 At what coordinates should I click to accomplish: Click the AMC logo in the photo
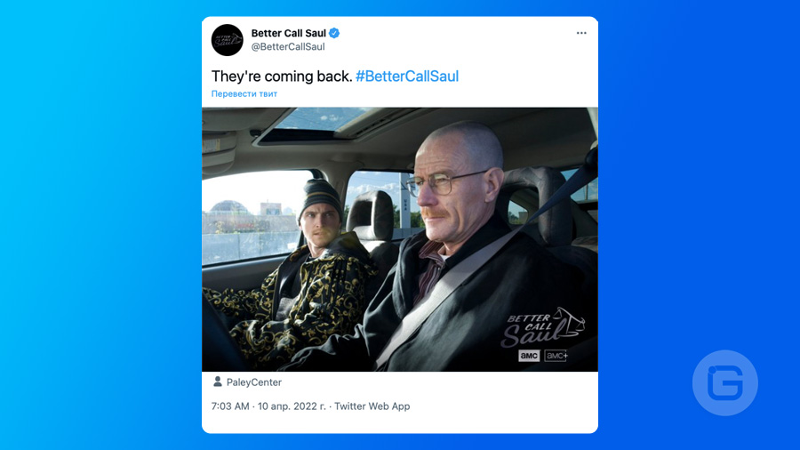click(529, 356)
